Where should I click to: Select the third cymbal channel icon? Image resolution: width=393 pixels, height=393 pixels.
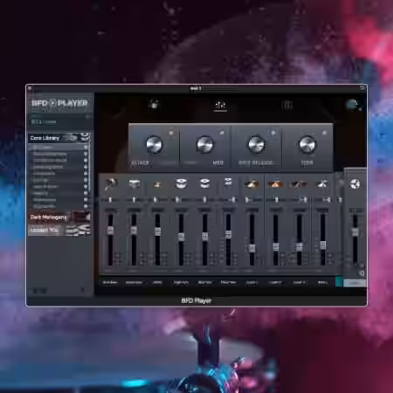(299, 184)
